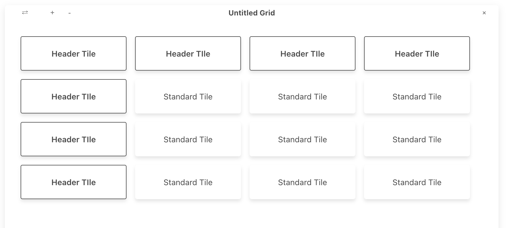Click the Standard Tile in row three, column two
506x228 pixels.
[188, 139]
